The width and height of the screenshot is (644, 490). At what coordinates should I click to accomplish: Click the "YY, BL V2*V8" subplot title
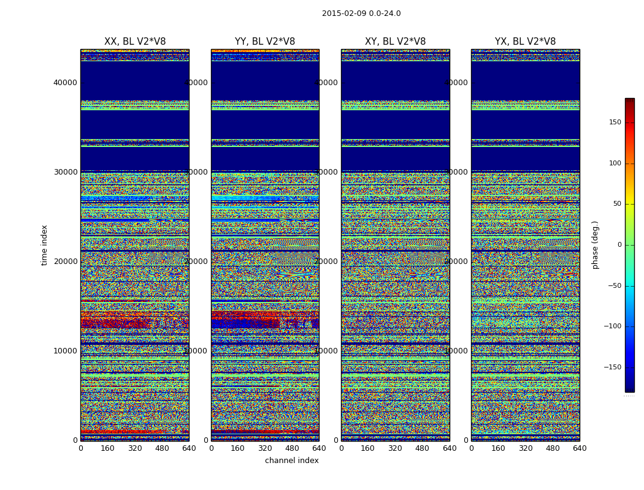pos(265,42)
